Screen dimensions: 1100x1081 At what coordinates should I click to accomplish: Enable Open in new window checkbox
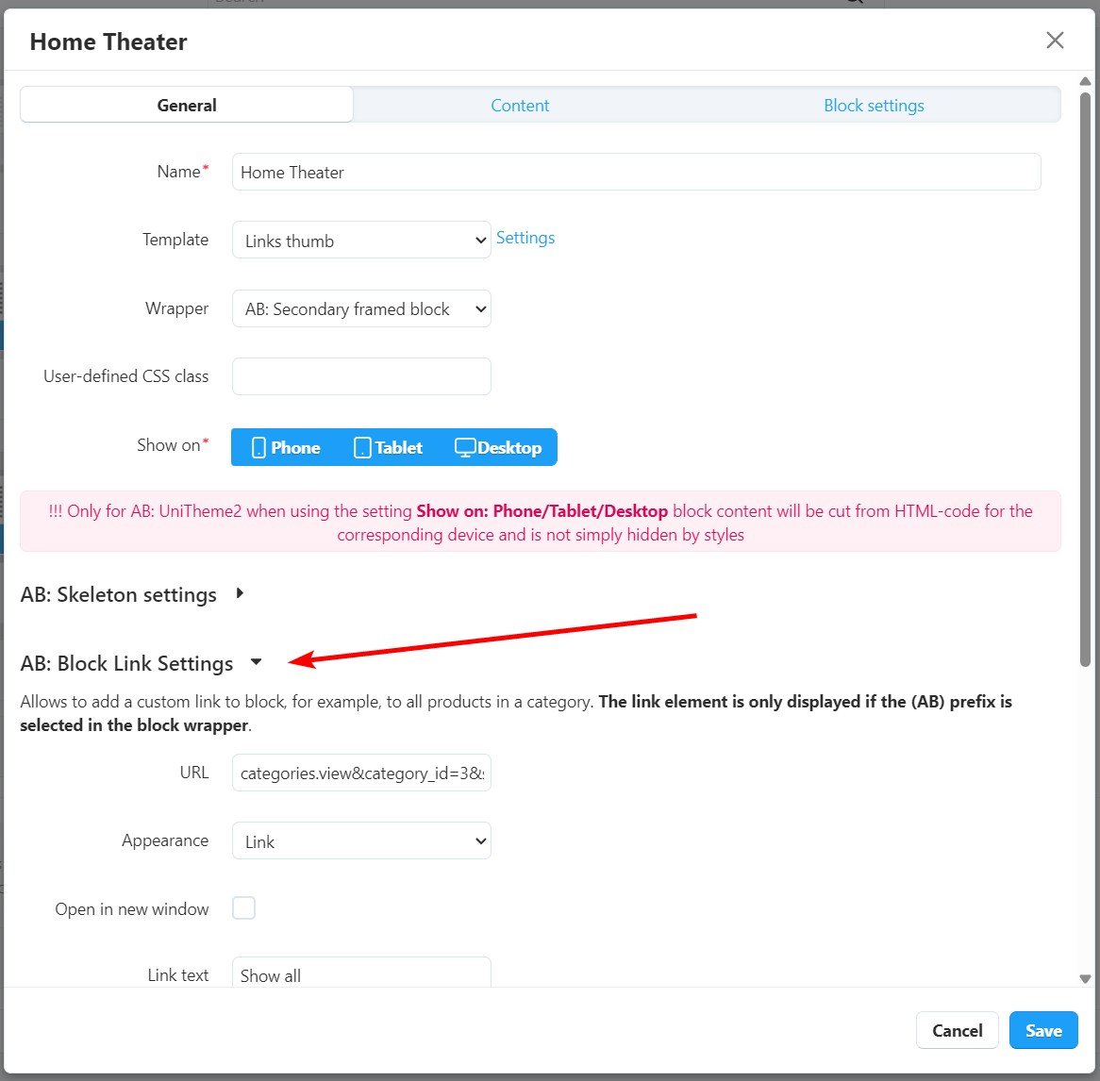[244, 908]
